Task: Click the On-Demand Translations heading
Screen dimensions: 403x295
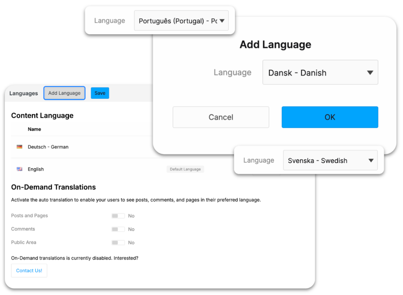Action: click(54, 187)
